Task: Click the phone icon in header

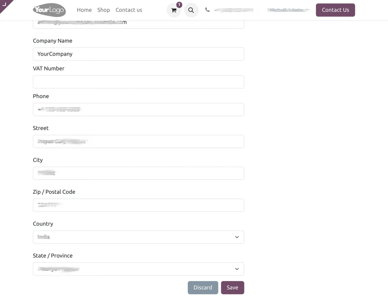Action: (x=207, y=10)
